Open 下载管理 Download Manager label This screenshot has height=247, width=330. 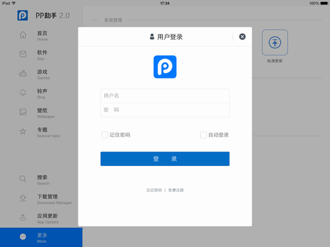coord(54,199)
